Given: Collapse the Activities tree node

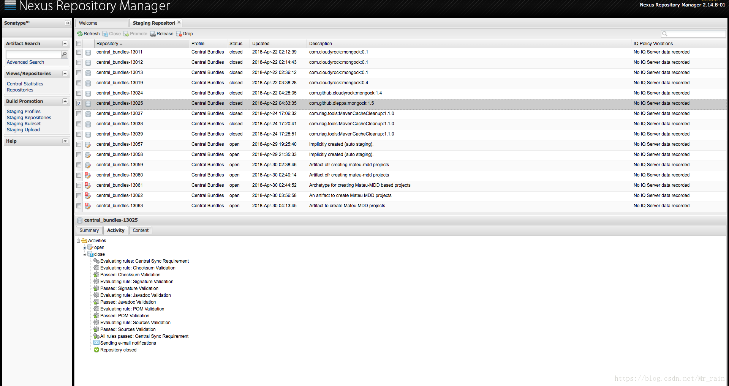Looking at the screenshot, I should 79,241.
